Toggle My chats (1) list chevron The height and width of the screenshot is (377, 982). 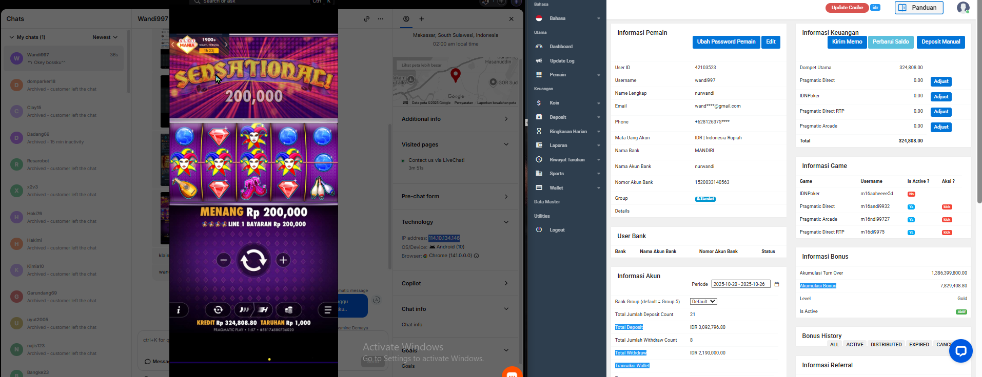tap(12, 37)
